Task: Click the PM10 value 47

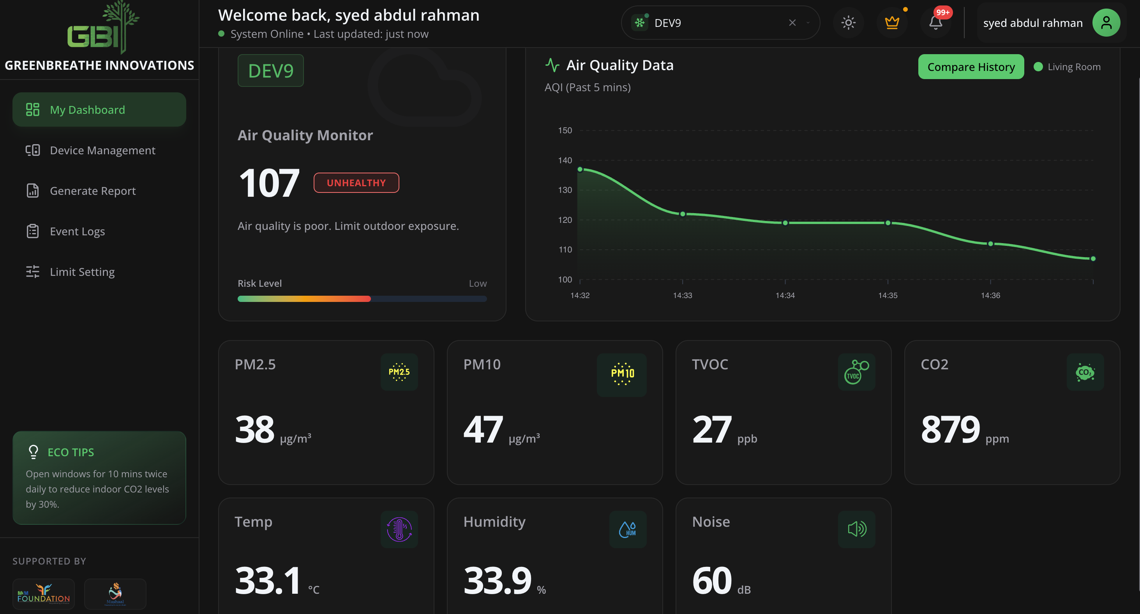Action: [x=483, y=429]
